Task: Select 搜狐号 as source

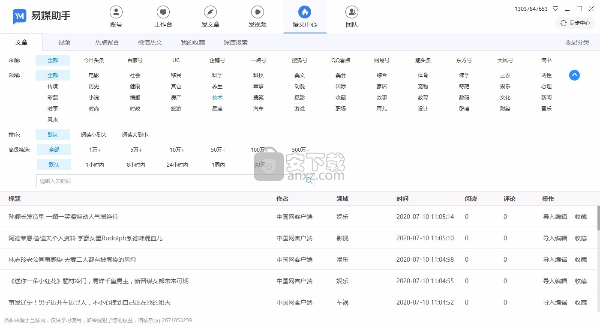Action: 300,60
